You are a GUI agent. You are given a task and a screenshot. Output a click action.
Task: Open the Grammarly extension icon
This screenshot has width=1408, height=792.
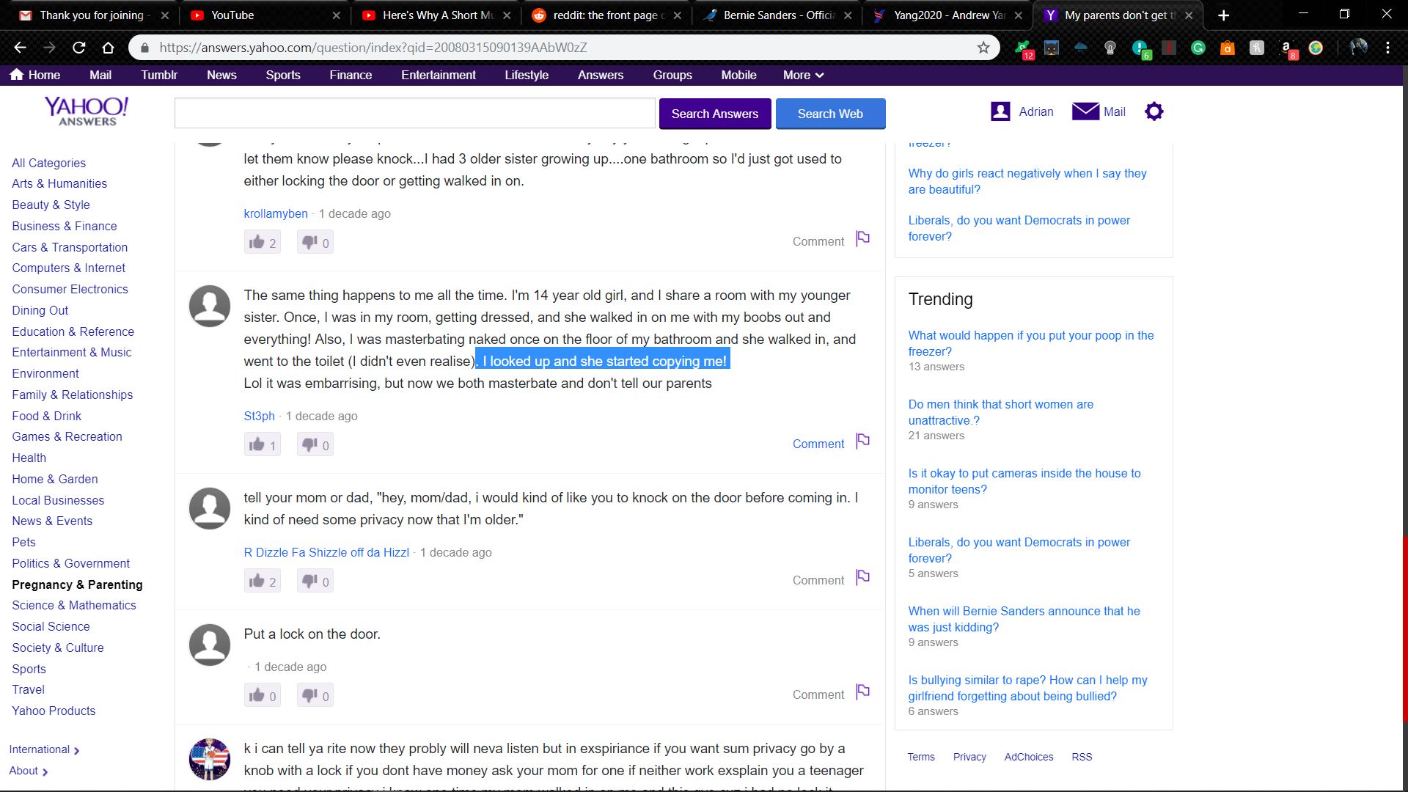coord(1198,48)
